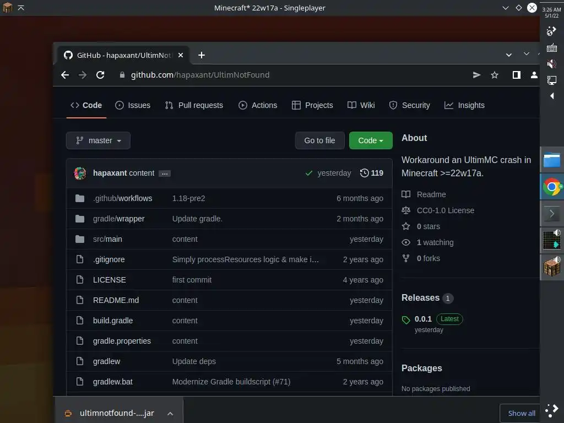Open the Actions tab
Viewport: 564px width, 423px height.
tap(258, 105)
